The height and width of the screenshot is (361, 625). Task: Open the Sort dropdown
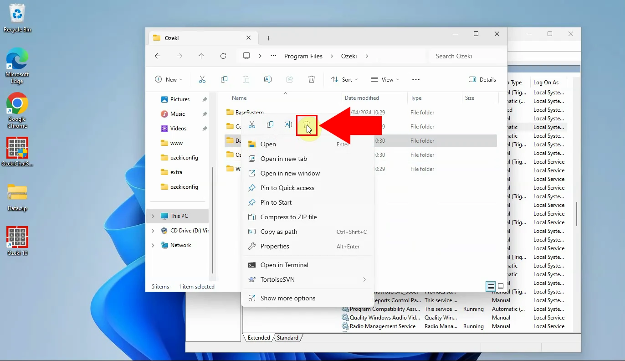click(344, 79)
